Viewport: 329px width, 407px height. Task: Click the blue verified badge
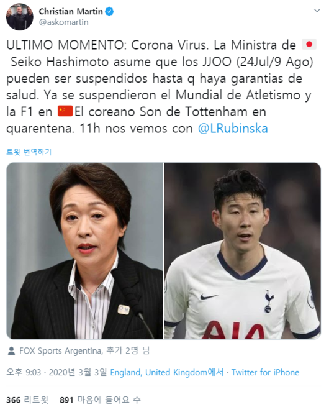point(109,12)
